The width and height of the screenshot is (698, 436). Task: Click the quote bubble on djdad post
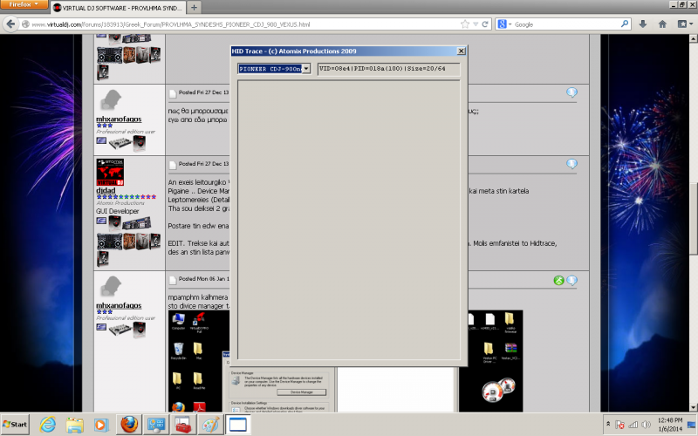tap(571, 164)
